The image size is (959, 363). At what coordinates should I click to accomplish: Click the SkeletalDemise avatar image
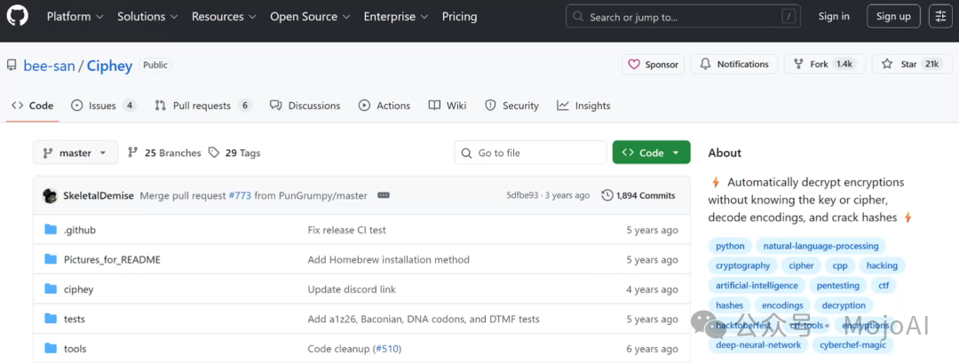click(51, 195)
